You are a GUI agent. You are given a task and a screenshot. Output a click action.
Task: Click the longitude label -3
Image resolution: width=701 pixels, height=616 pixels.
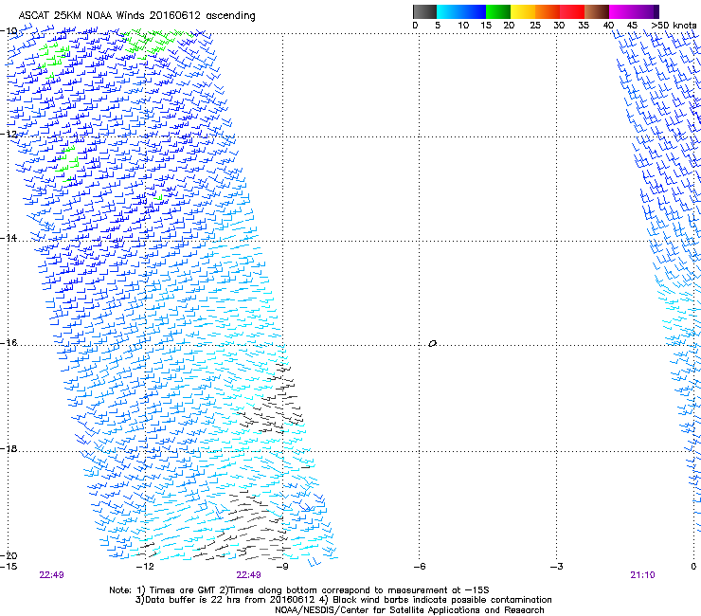pos(557,567)
